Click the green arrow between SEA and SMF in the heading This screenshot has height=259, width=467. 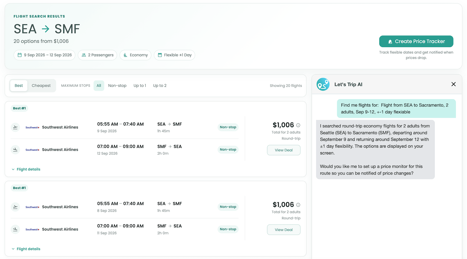pyautogui.click(x=46, y=29)
